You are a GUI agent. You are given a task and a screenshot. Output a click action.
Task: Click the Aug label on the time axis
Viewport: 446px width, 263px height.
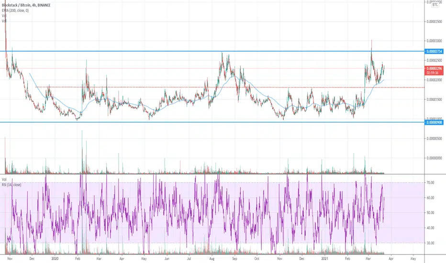click(x=212, y=259)
